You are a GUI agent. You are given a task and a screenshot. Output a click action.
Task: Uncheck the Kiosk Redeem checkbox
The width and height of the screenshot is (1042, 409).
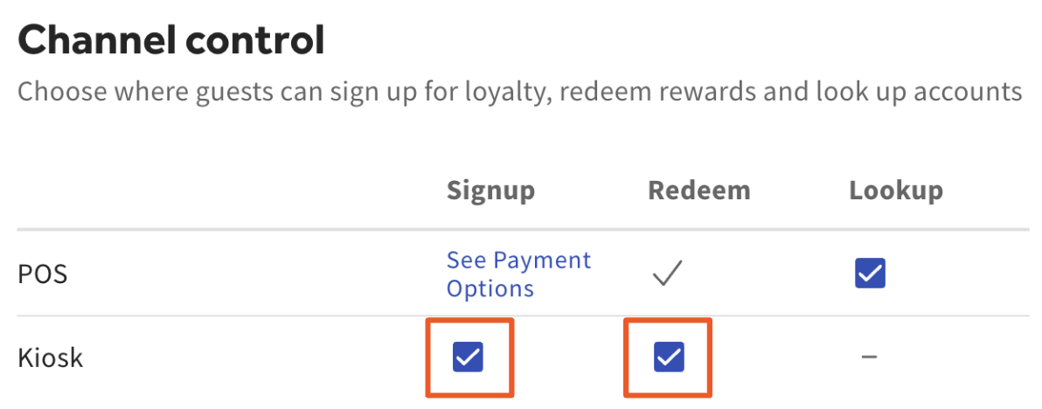click(670, 357)
